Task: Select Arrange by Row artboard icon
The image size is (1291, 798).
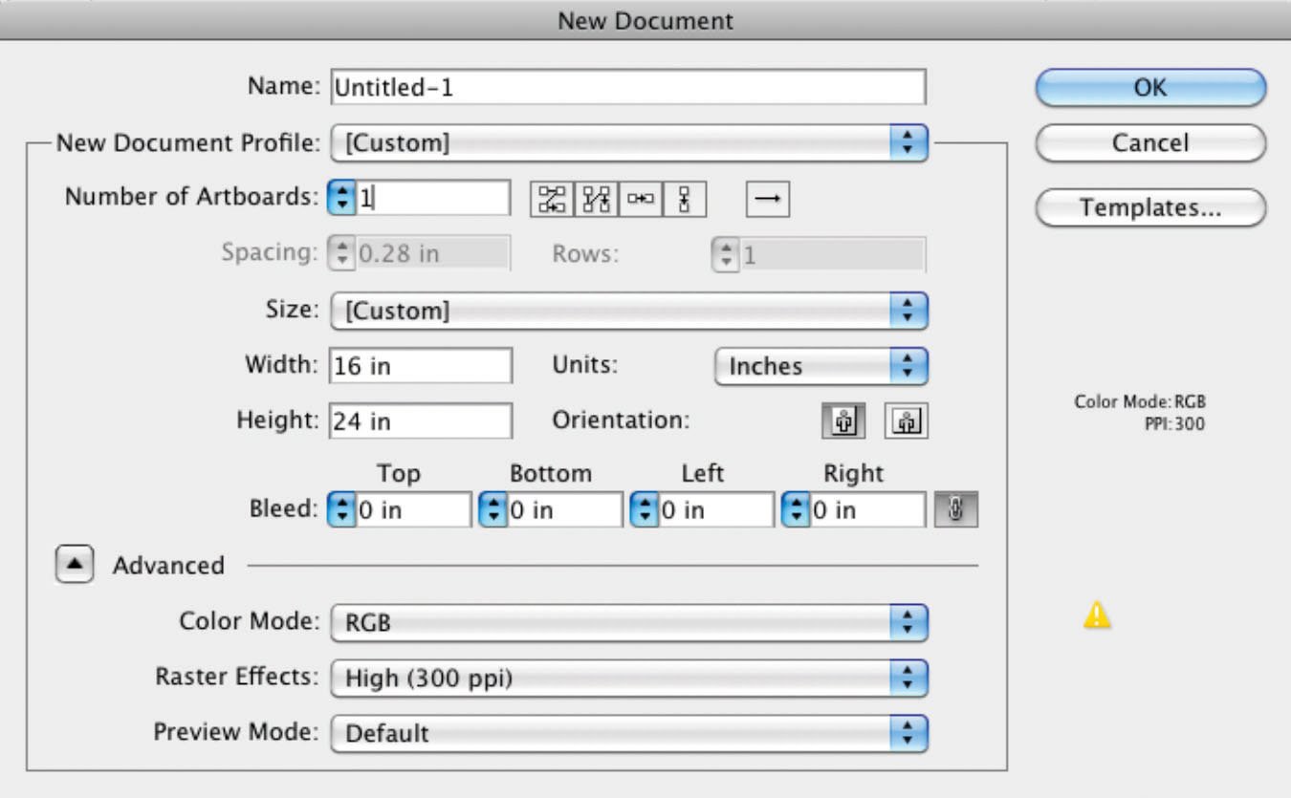Action: click(641, 199)
